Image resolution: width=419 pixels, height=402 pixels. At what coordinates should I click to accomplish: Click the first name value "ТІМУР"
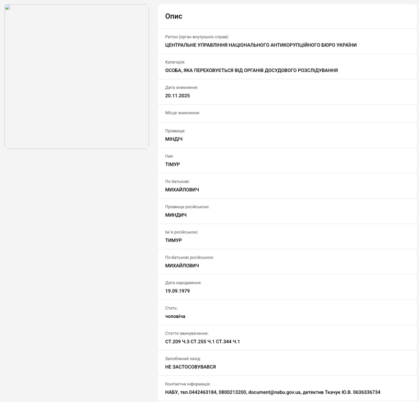(x=173, y=164)
